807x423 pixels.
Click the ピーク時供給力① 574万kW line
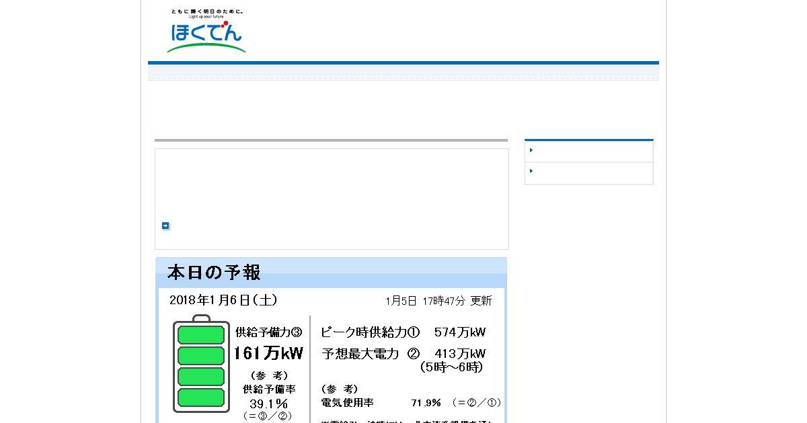[403, 332]
